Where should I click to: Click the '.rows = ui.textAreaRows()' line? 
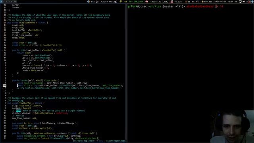tap(37, 55)
